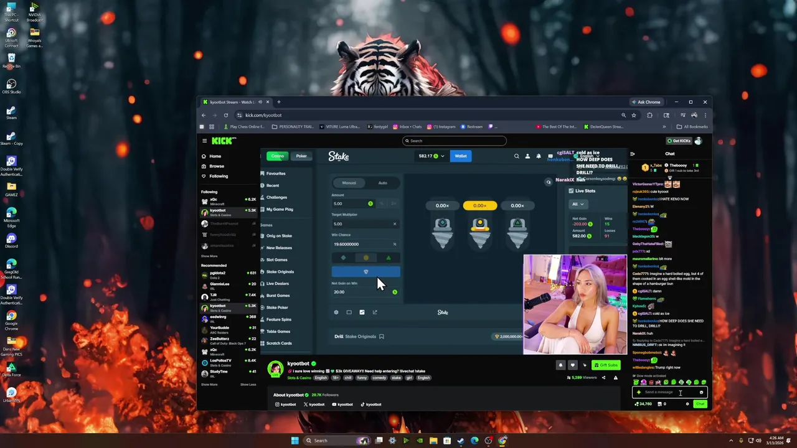Click the Target Multiplier field
Image resolution: width=797 pixels, height=448 pixels.
coord(365,224)
